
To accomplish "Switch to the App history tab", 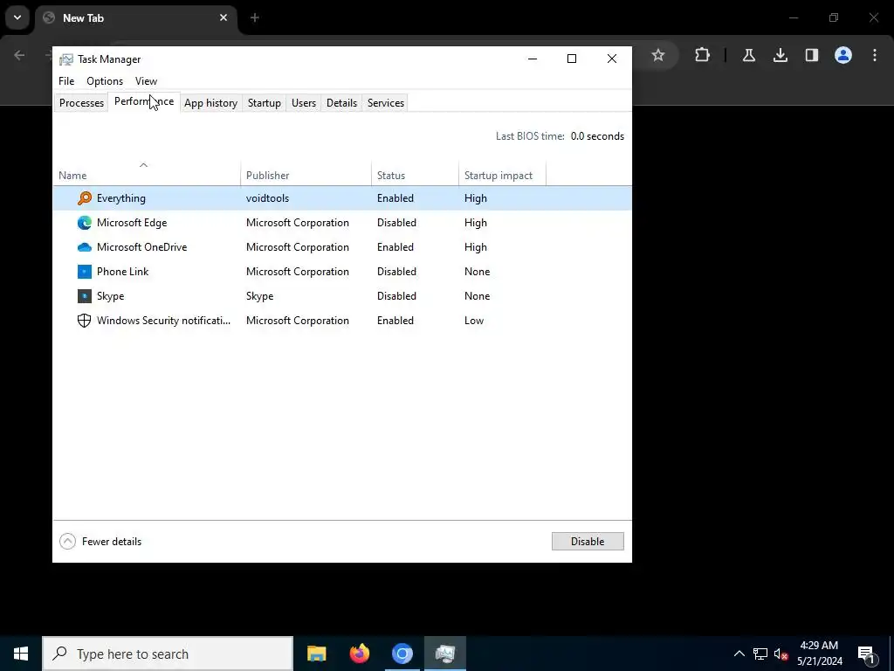I will [210, 103].
